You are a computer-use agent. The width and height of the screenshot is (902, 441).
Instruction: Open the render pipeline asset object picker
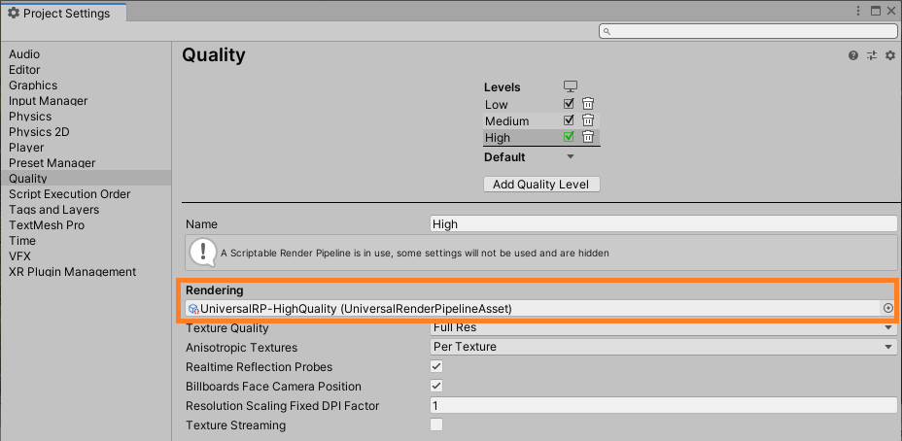888,308
